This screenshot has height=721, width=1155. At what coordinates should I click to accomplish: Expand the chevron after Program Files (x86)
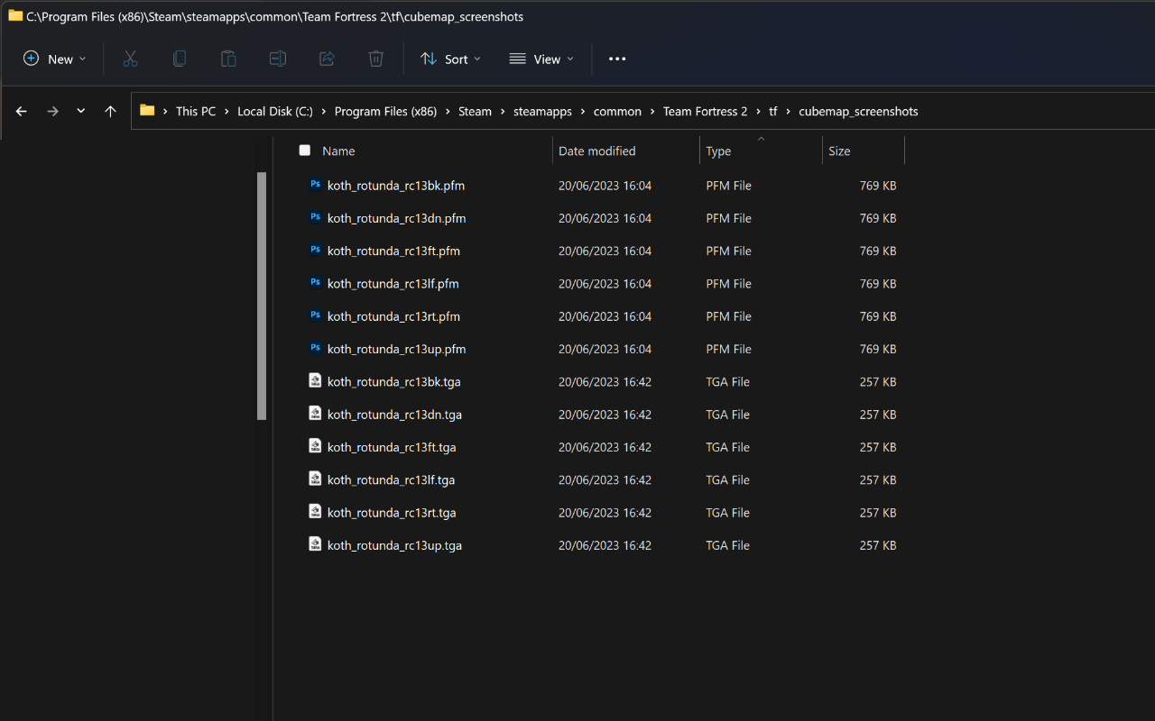448,112
